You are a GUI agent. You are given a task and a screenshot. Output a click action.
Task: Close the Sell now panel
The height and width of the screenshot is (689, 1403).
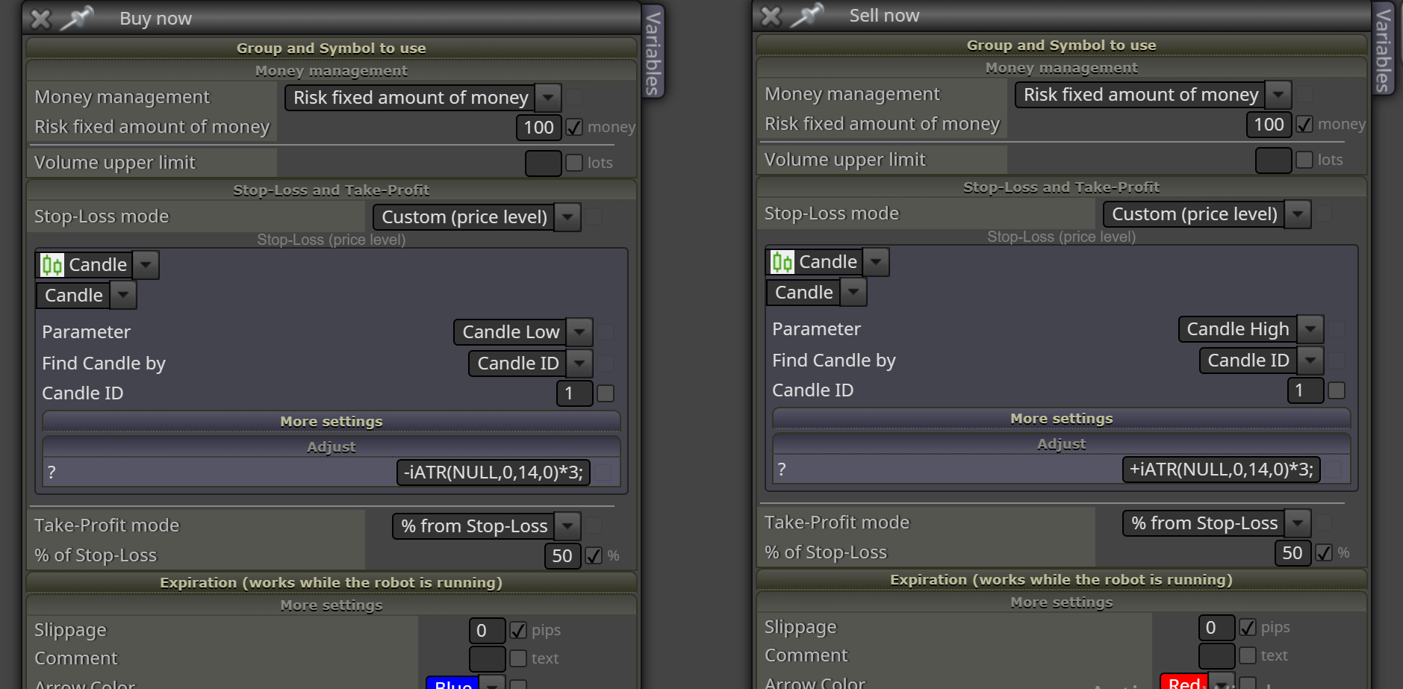(771, 16)
